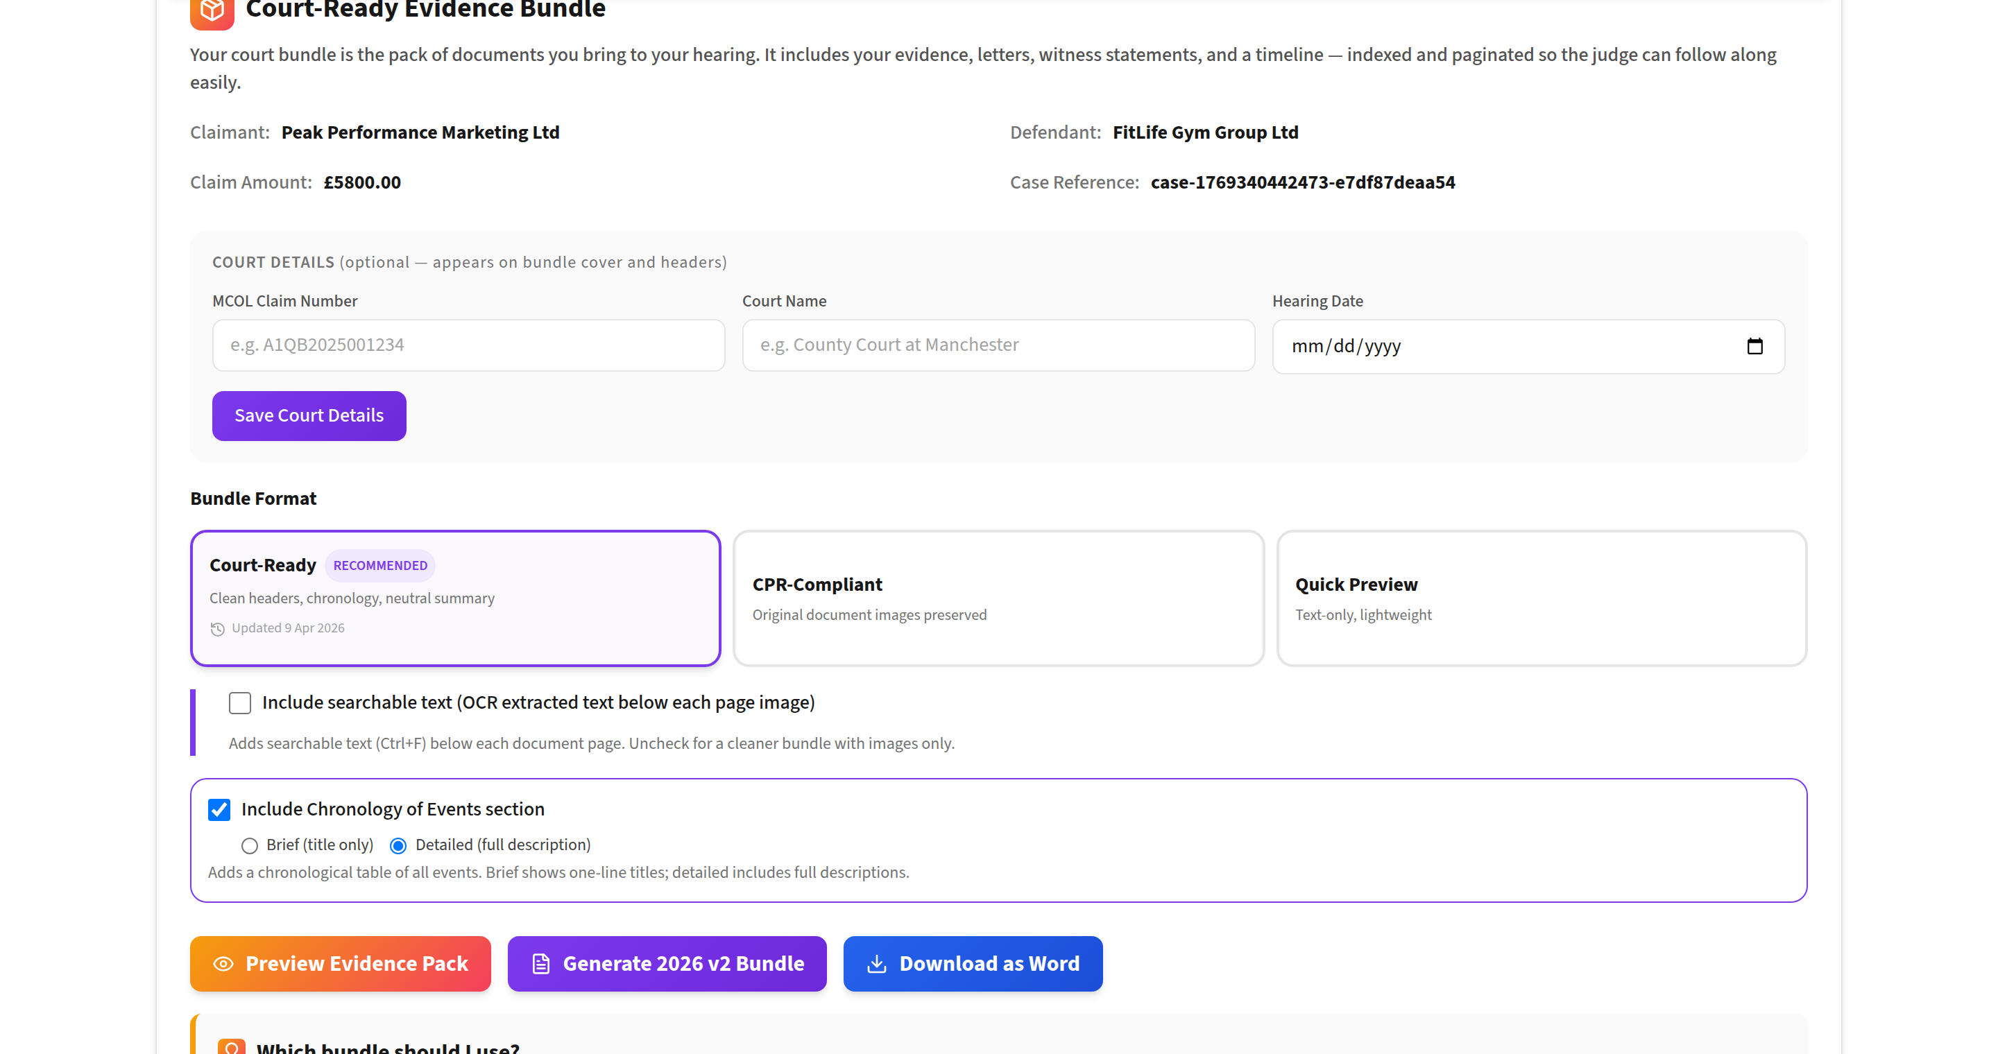Click claimant name 'Peak Performance Marketing Ltd'

420,132
